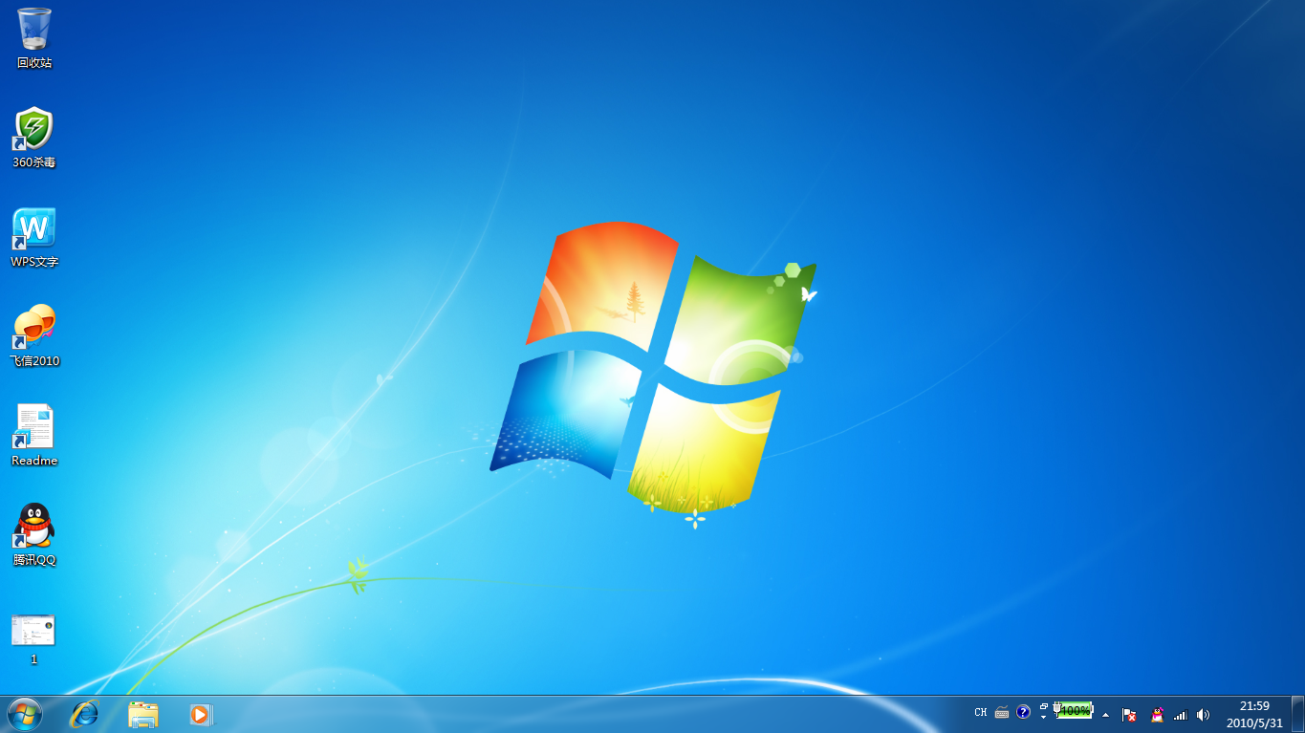
Task: Select the Readme document shortcut
Action: (34, 436)
